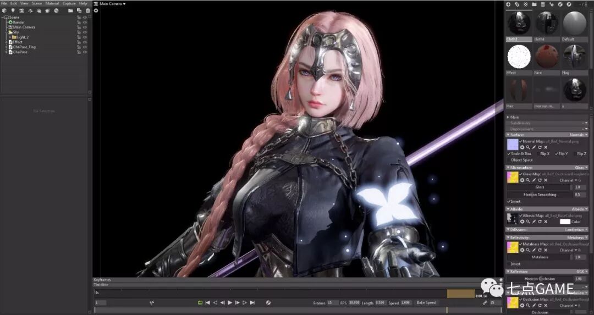Clear the Normal Map texture (X)

pos(546,147)
